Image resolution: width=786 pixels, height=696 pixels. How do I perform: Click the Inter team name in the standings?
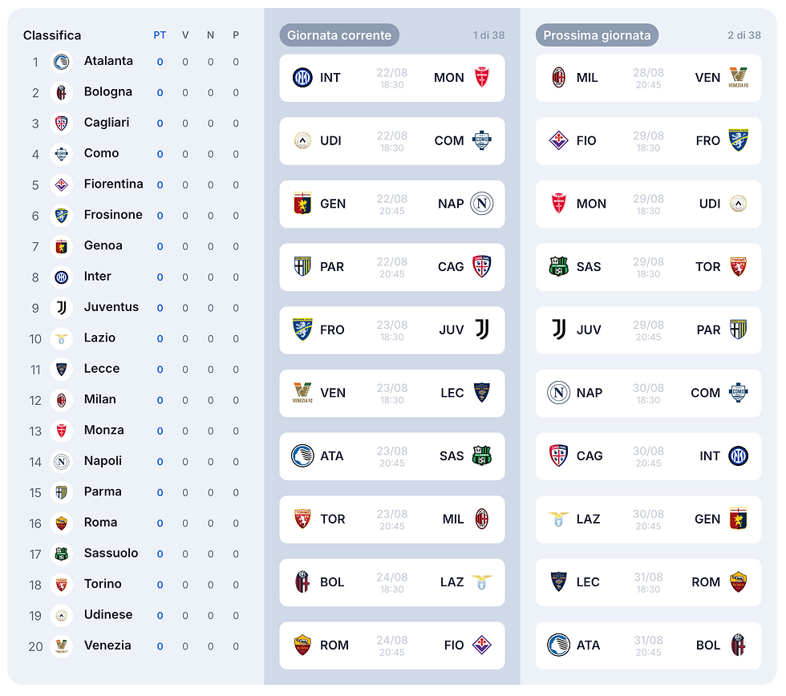point(98,276)
